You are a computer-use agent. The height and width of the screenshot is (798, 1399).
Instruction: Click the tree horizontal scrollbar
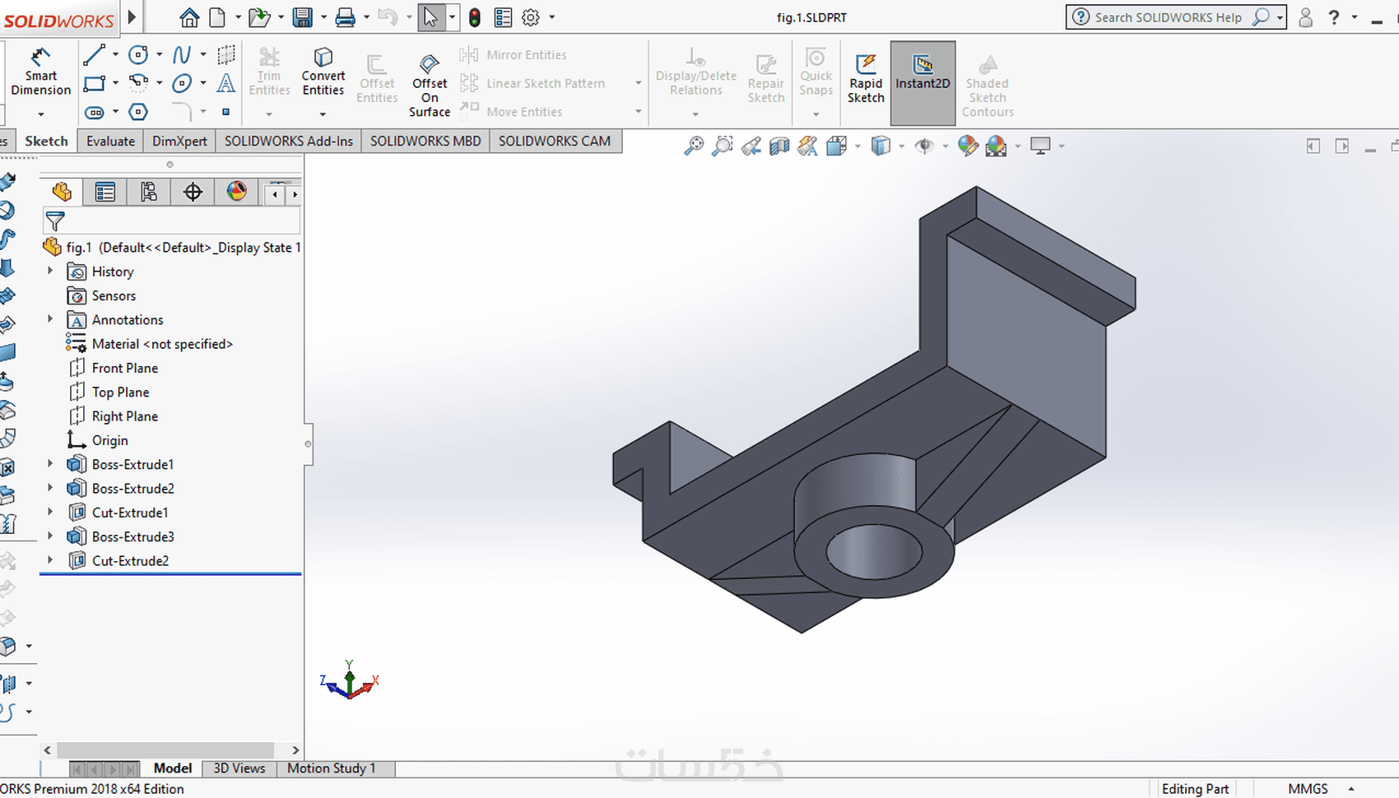click(165, 750)
